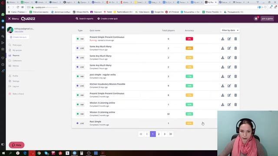Screen dimensions: 278x156
Task: Click the Join a game button
Action: 267,19
